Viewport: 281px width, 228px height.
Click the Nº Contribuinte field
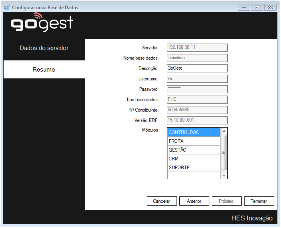(x=197, y=110)
